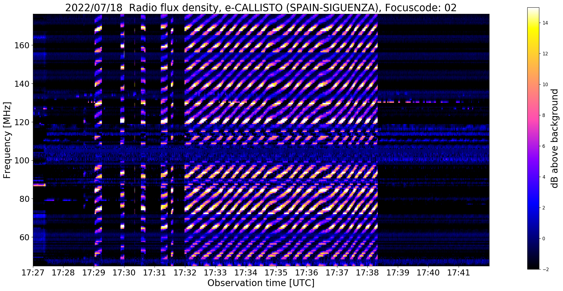The image size is (563, 291).
Task: Click the 17:31 time tick label
Action: click(x=155, y=273)
